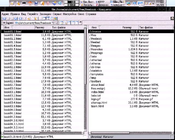Launch Opera from the top panel
The height and width of the screenshot is (140, 175).
pyautogui.click(x=48, y=3)
